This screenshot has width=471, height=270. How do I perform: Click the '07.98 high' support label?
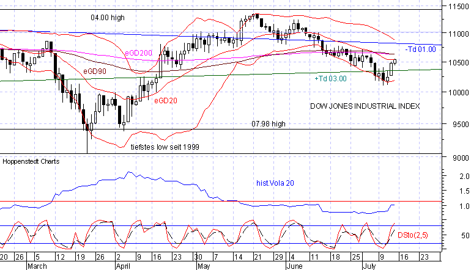coord(269,124)
